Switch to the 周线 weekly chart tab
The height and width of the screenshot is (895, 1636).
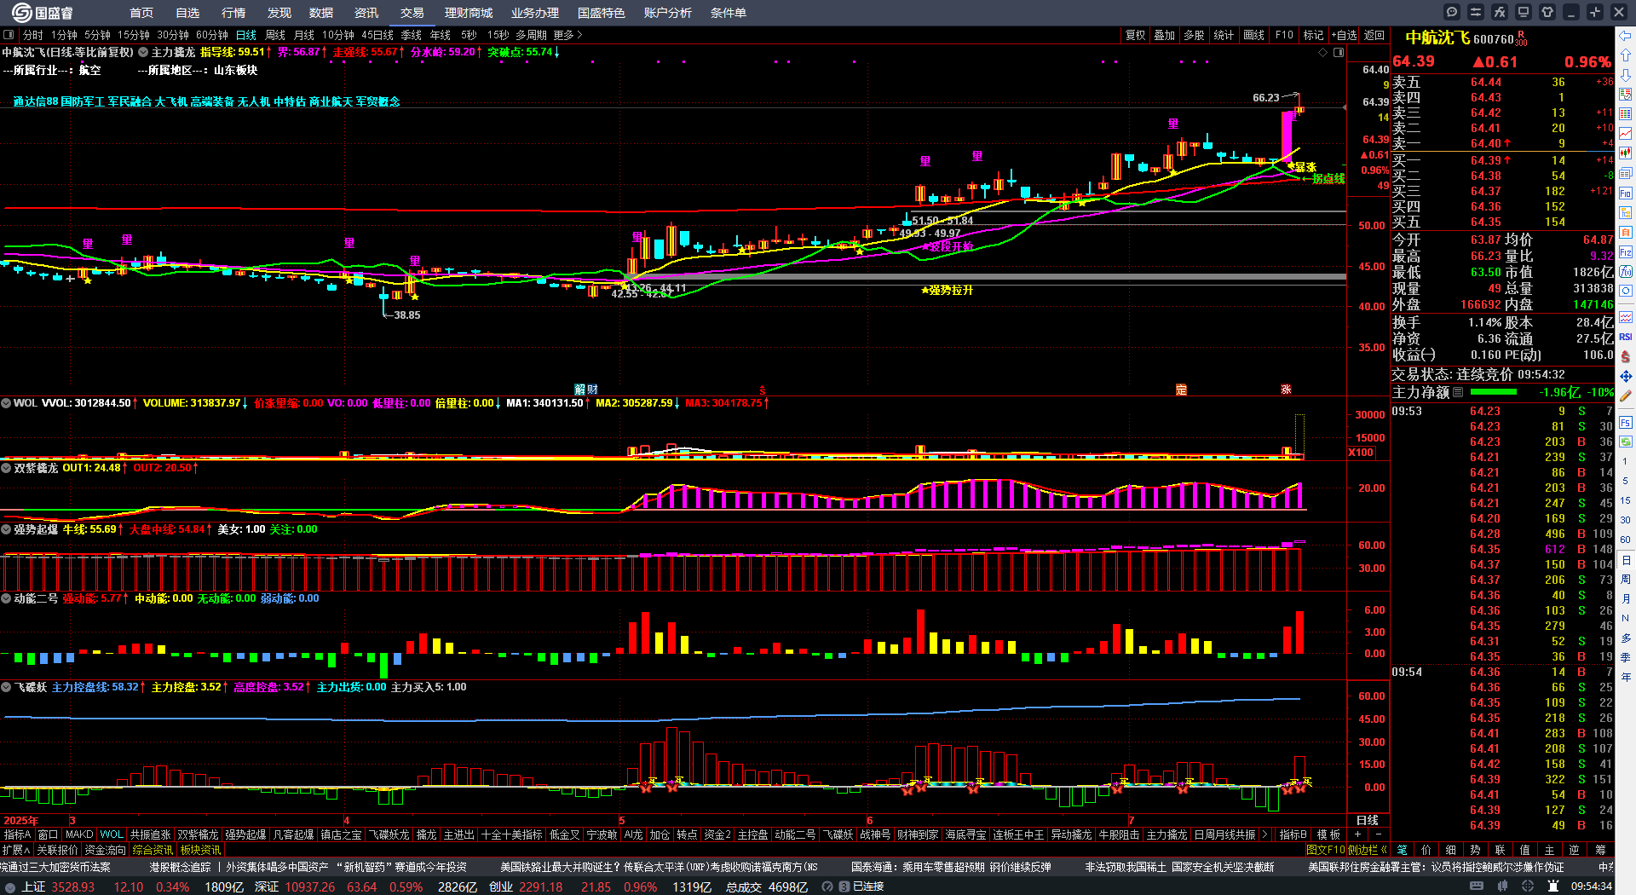275,35
